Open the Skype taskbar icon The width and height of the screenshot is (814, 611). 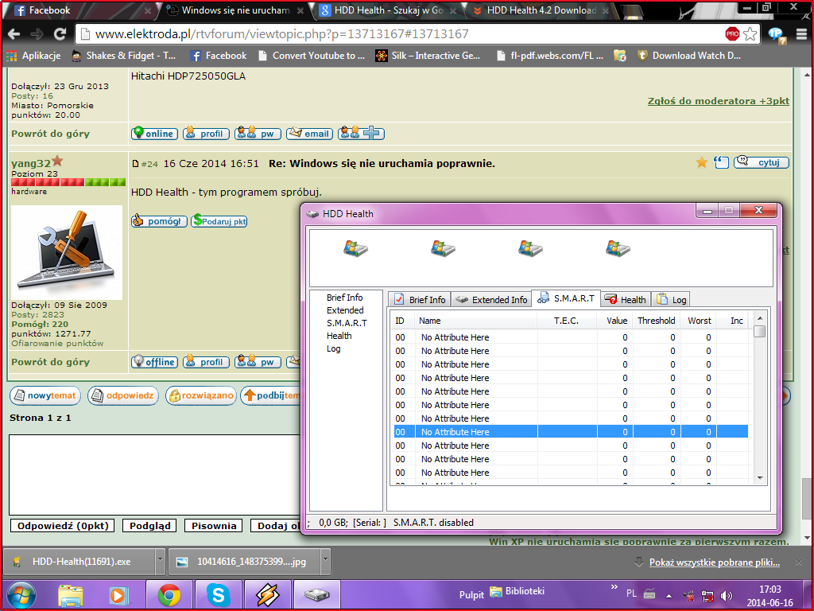218,595
